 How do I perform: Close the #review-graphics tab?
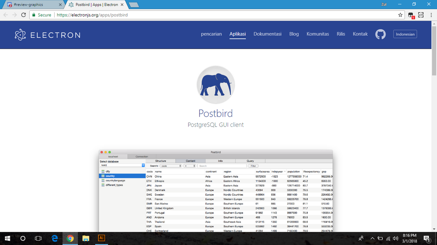(60, 5)
